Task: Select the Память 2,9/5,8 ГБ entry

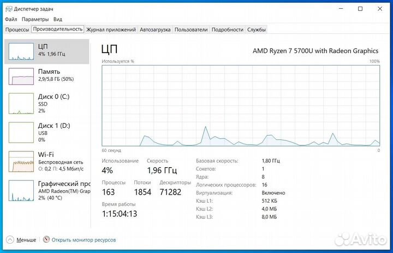Action: 47,77
